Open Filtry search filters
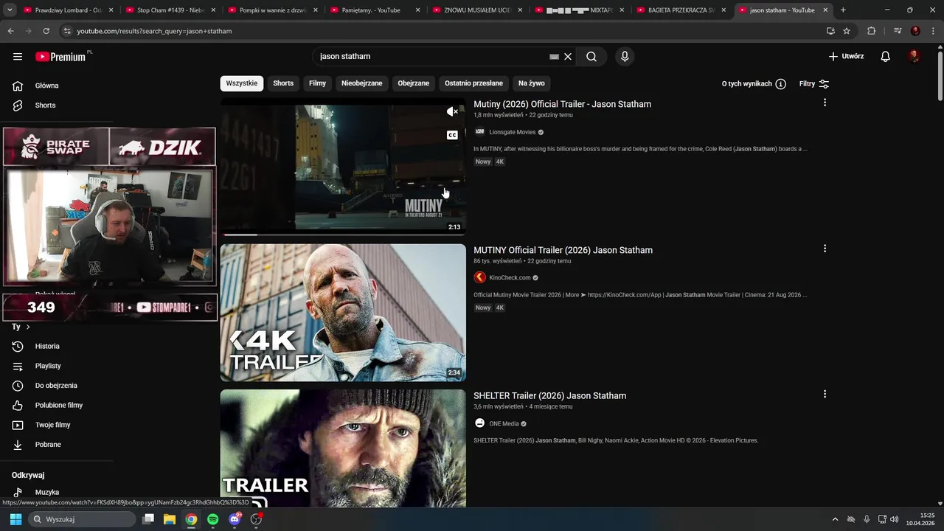The height and width of the screenshot is (531, 944). (x=814, y=84)
